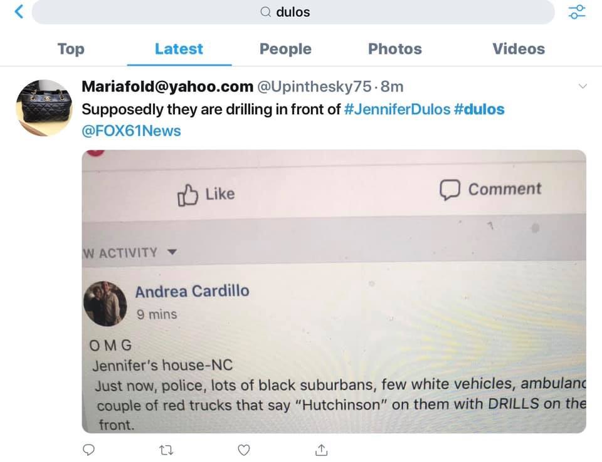Expand the ACTIVITY dropdown arrow
This screenshot has width=602, height=462.
(x=172, y=252)
